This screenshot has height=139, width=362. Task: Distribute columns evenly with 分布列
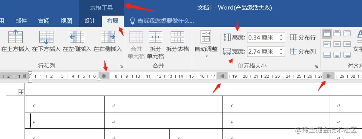(x=303, y=52)
